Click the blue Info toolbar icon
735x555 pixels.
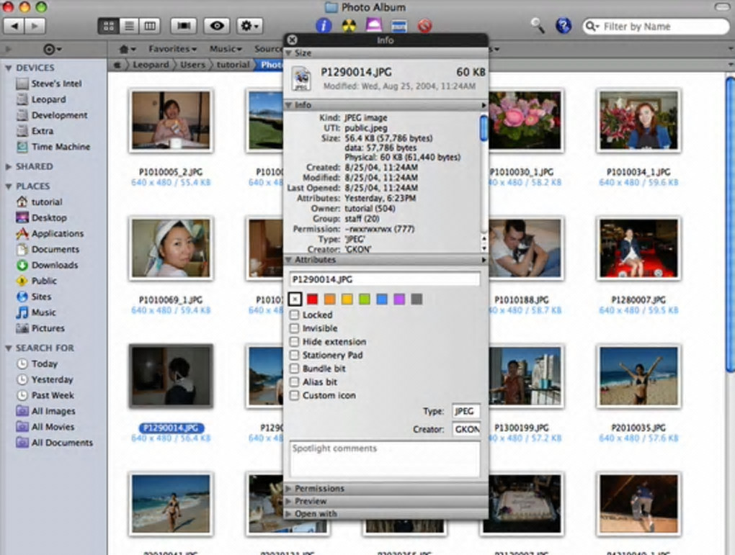tap(324, 25)
